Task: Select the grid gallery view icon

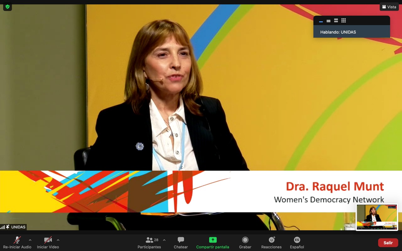Action: (344, 21)
